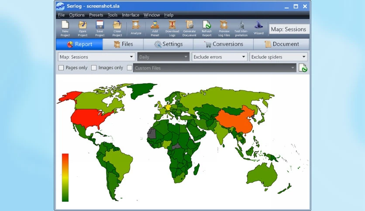The image size is (365, 211).
Task: Open the Exclude spiders dropdown
Action: (x=278, y=57)
